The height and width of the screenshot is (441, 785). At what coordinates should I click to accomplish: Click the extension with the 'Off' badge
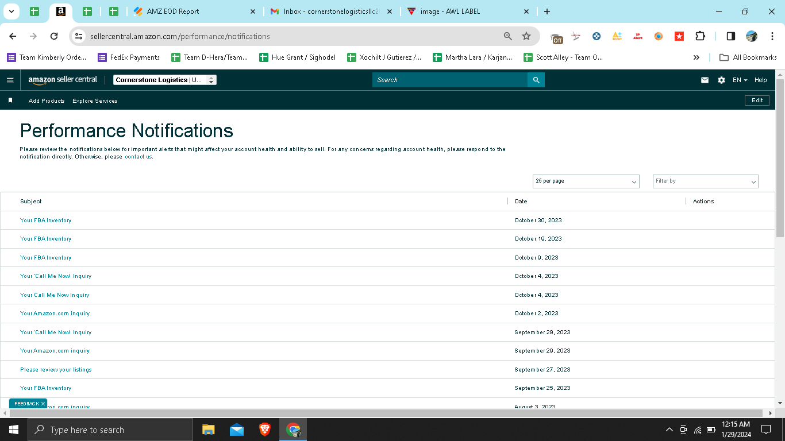click(x=557, y=37)
